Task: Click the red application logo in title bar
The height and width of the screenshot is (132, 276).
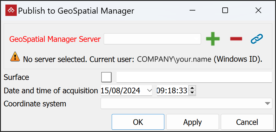Action: tap(11, 11)
